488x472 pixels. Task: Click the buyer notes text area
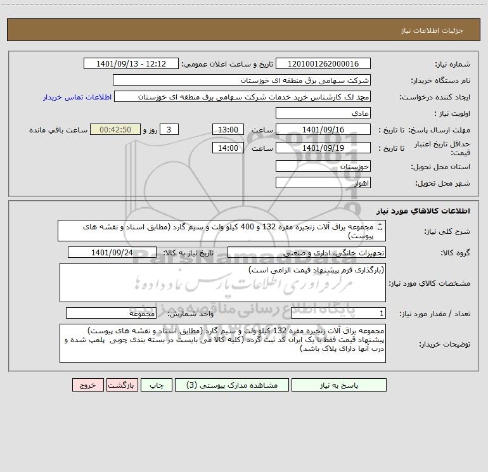coord(222,343)
